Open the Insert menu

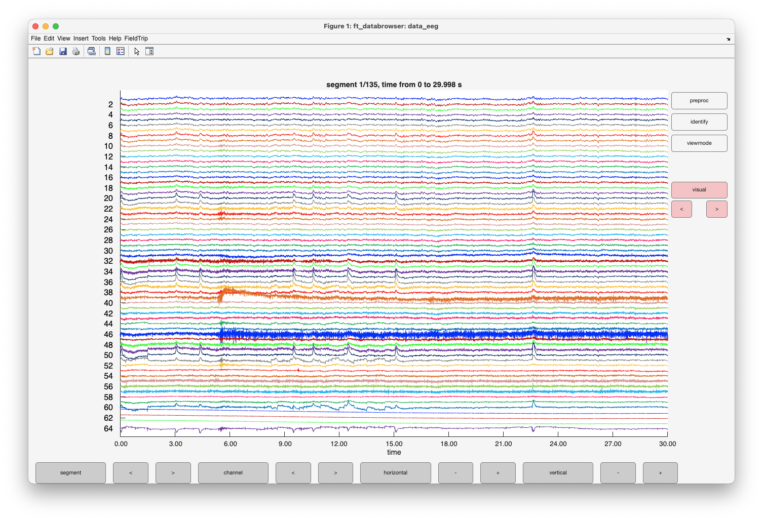coord(81,38)
